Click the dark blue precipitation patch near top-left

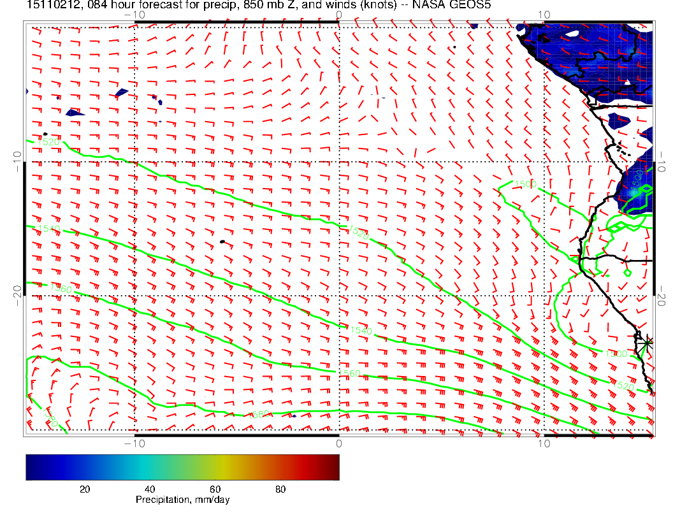pos(75,113)
